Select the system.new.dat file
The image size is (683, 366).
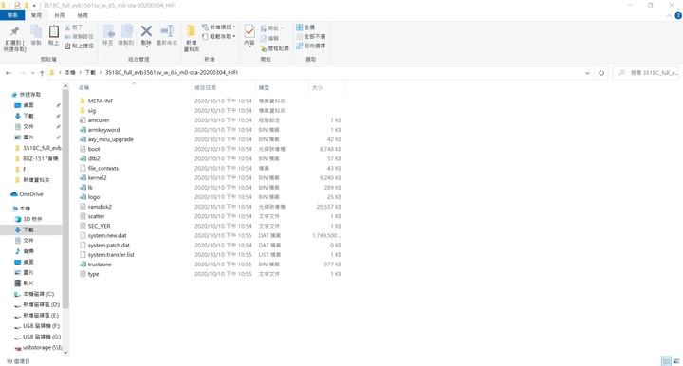pos(107,236)
